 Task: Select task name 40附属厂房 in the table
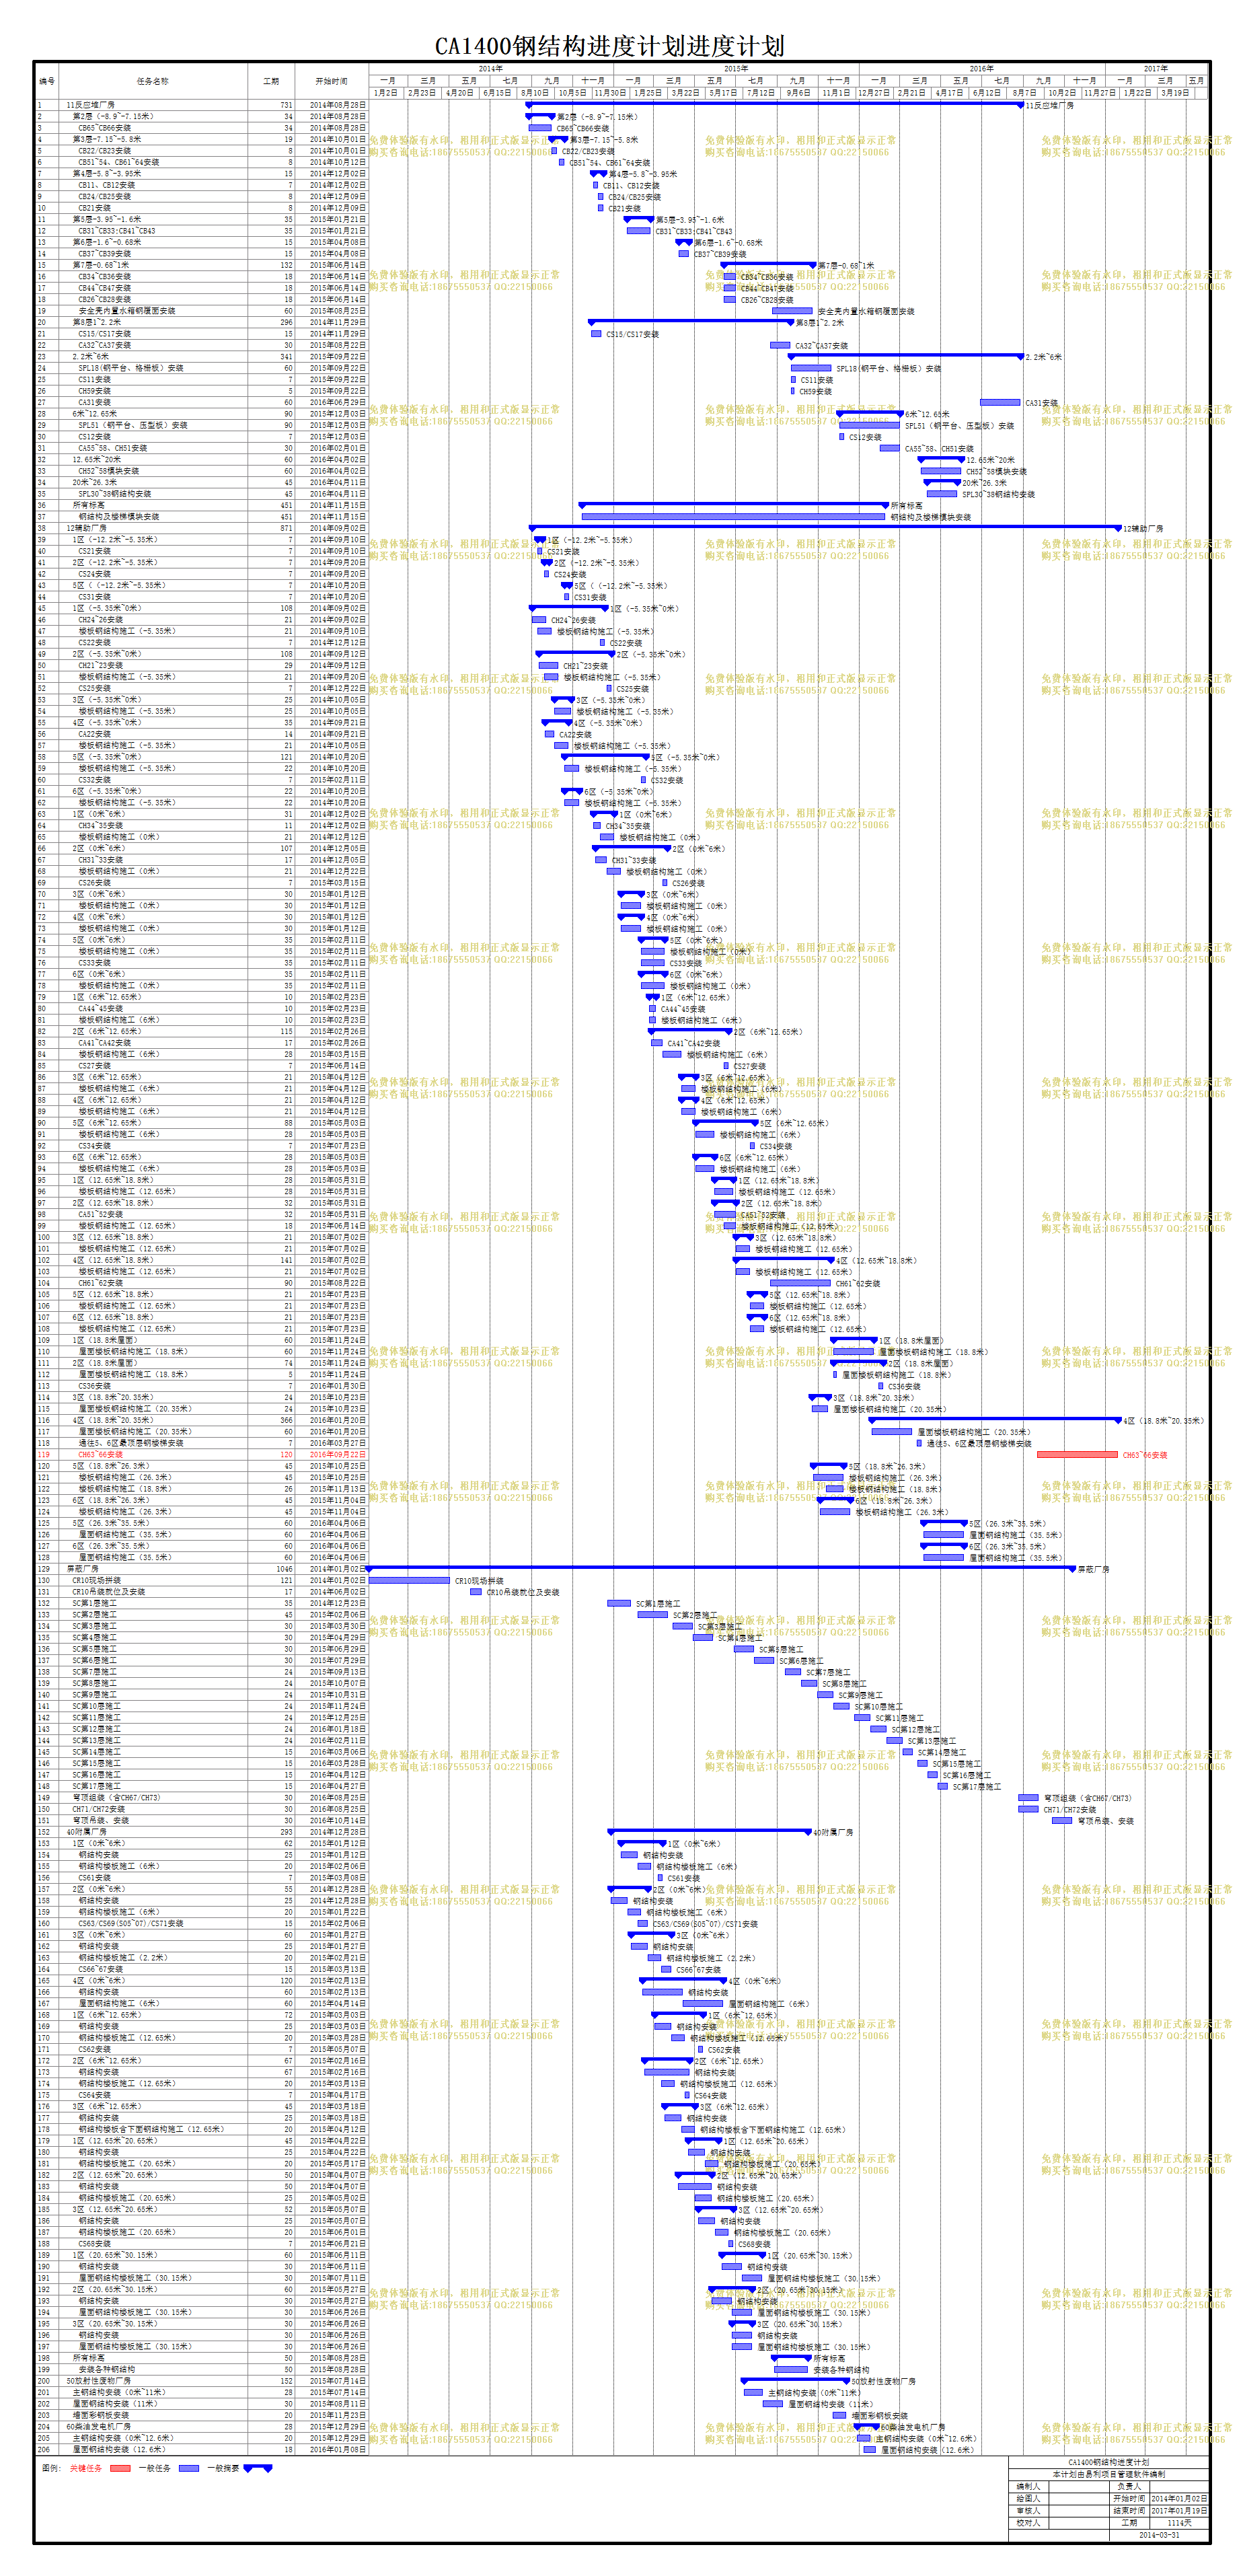click(86, 1832)
